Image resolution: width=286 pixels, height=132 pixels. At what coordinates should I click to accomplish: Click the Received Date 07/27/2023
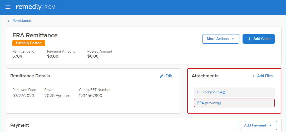(x=23, y=96)
